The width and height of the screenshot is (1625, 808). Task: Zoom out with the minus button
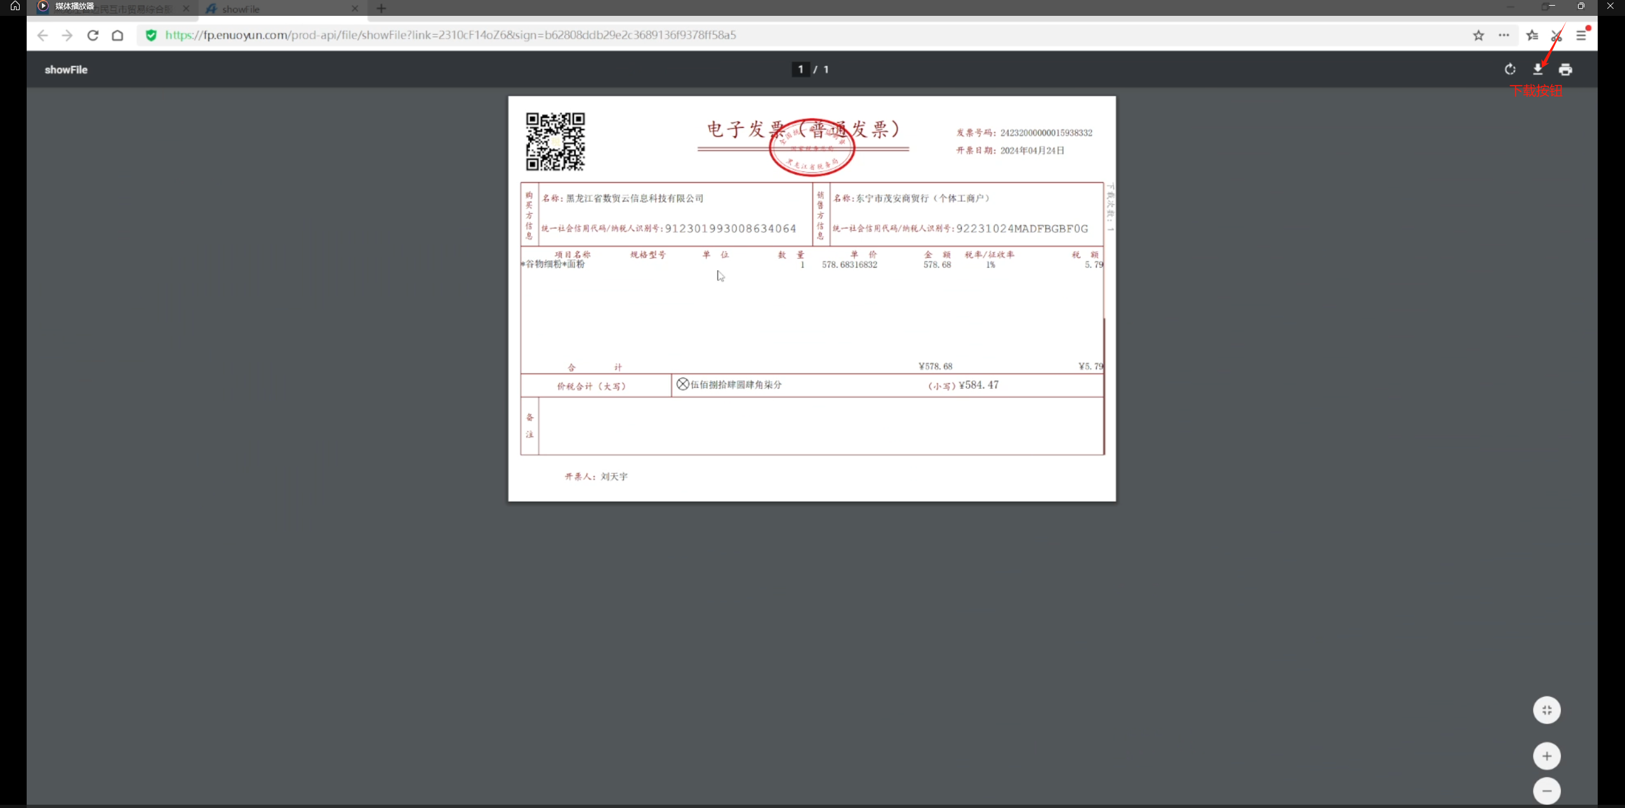click(x=1546, y=791)
